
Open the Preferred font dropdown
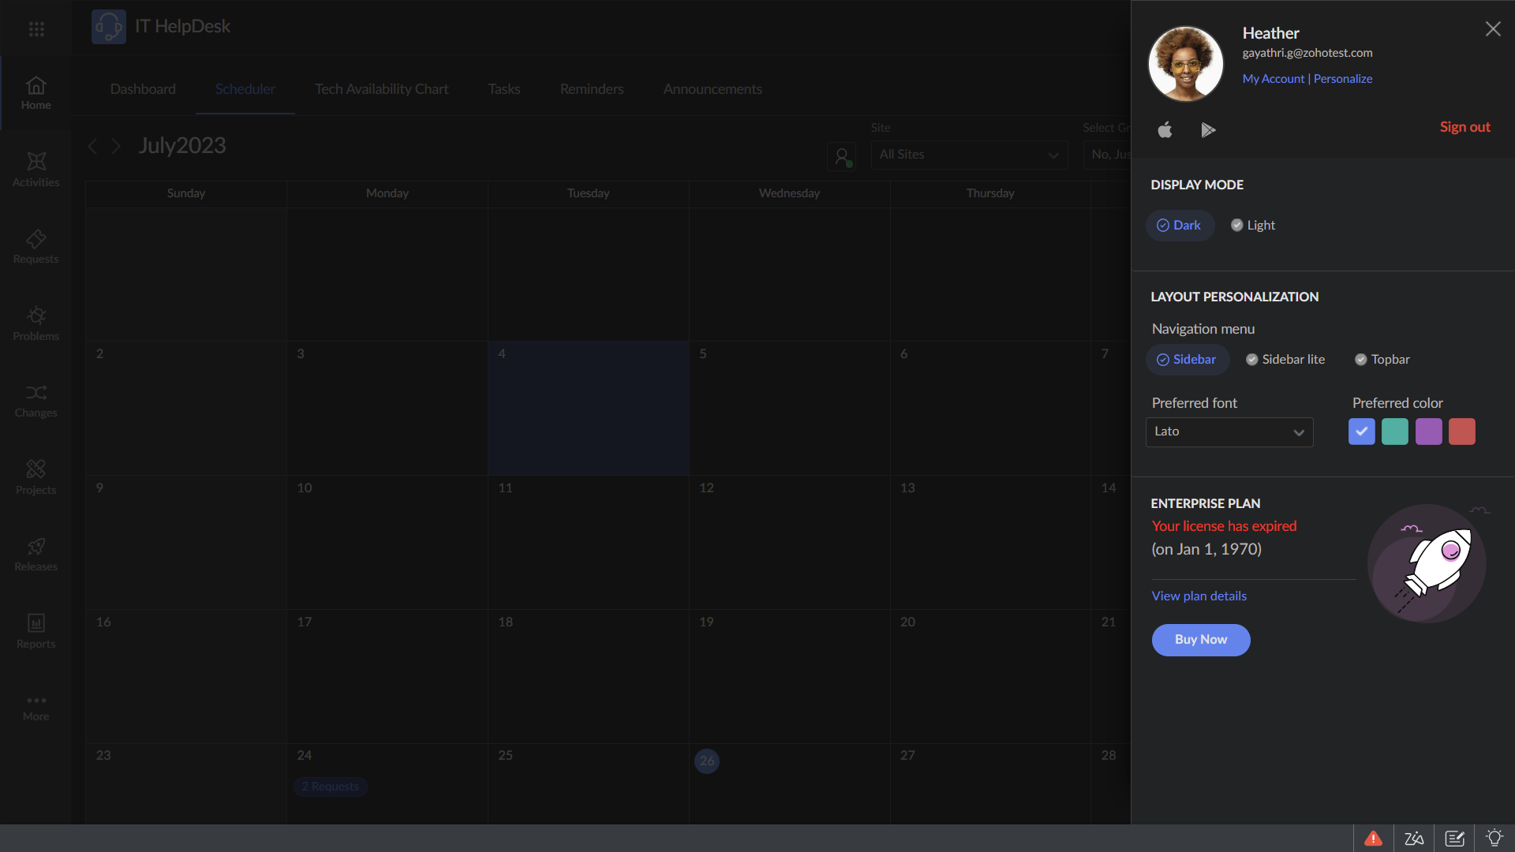1229,432
